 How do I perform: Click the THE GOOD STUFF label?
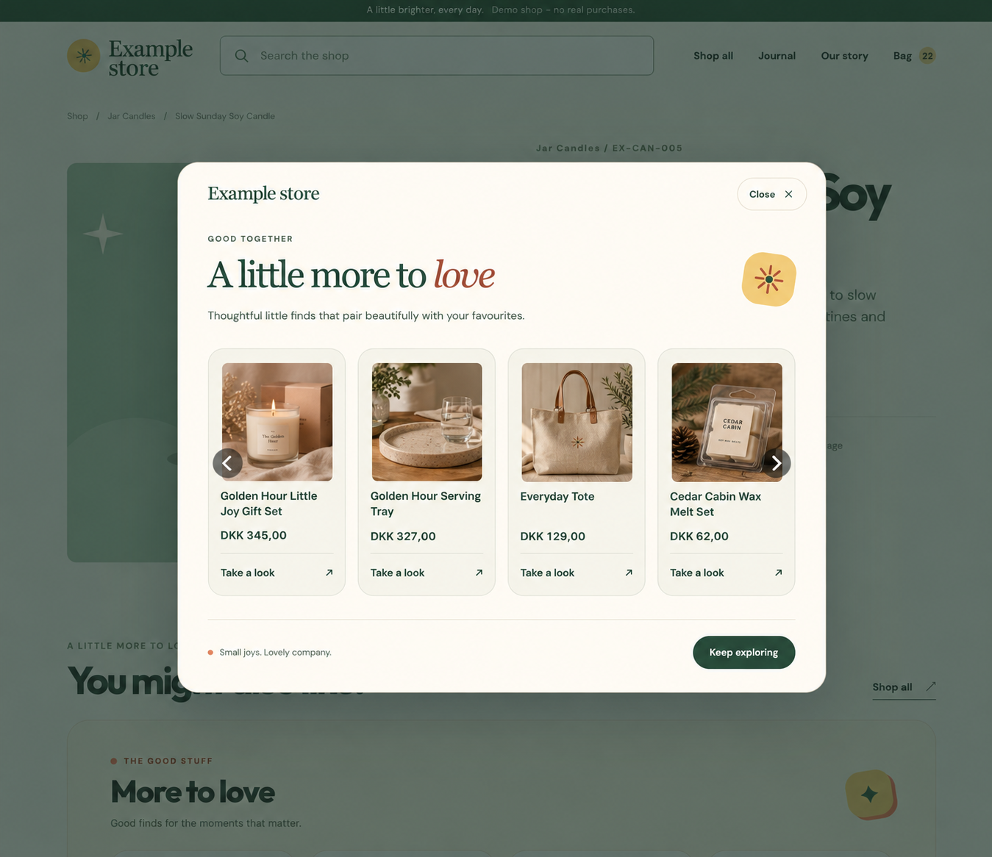coord(168,761)
